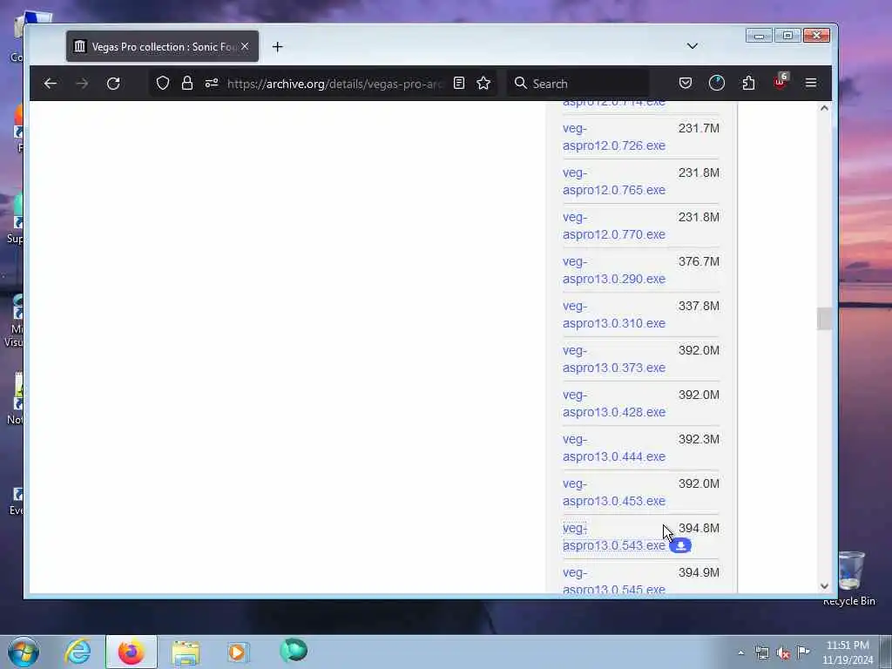Open the green round taskbar app icon
The image size is (892, 669).
[294, 650]
